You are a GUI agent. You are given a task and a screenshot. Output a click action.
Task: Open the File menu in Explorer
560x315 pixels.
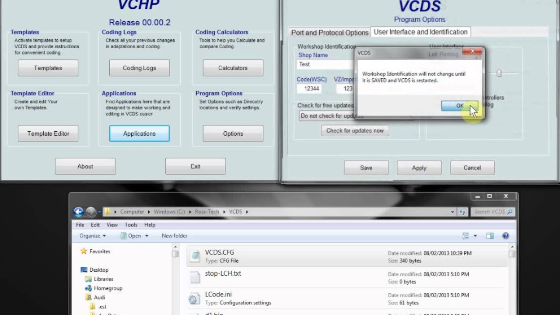pyautogui.click(x=80, y=225)
